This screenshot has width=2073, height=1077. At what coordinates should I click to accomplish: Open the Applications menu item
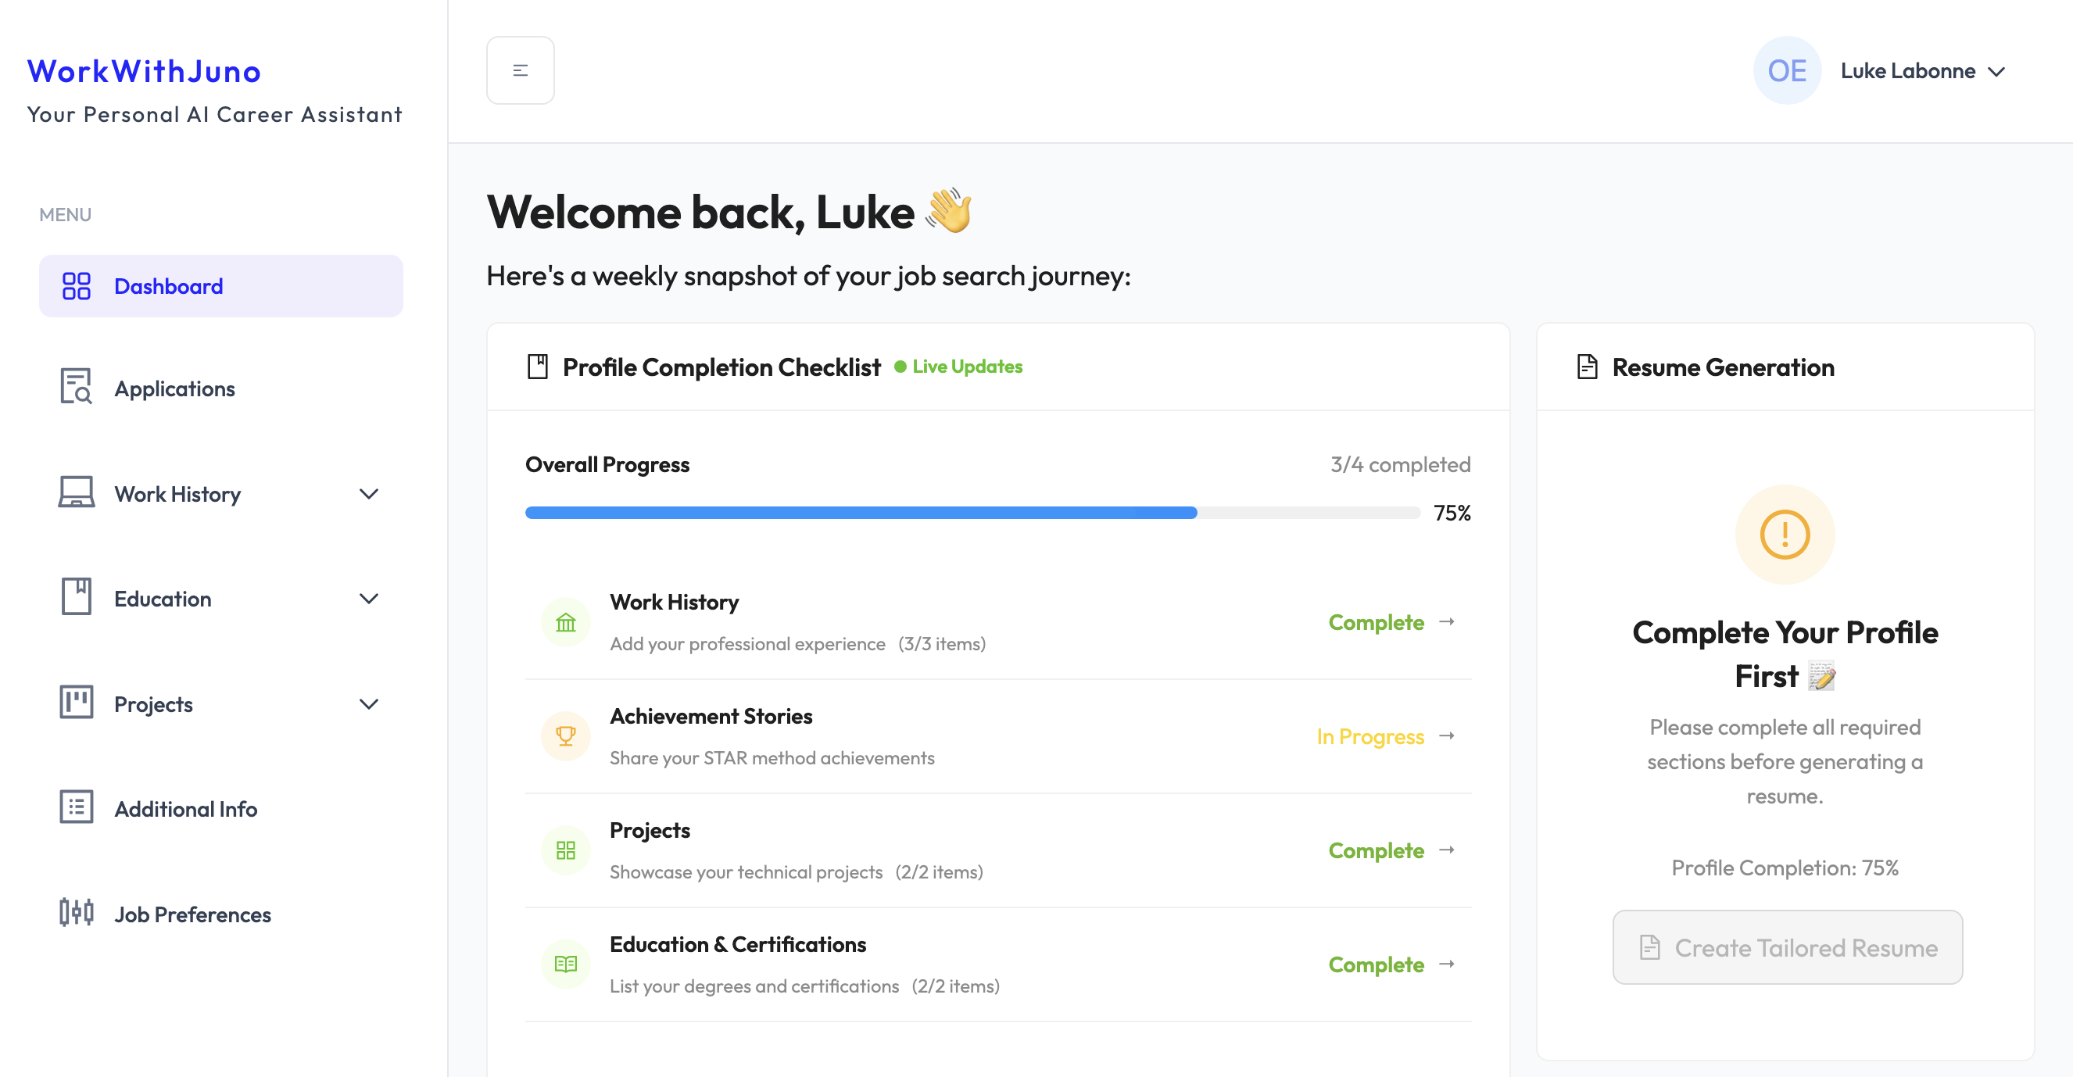[x=174, y=388]
